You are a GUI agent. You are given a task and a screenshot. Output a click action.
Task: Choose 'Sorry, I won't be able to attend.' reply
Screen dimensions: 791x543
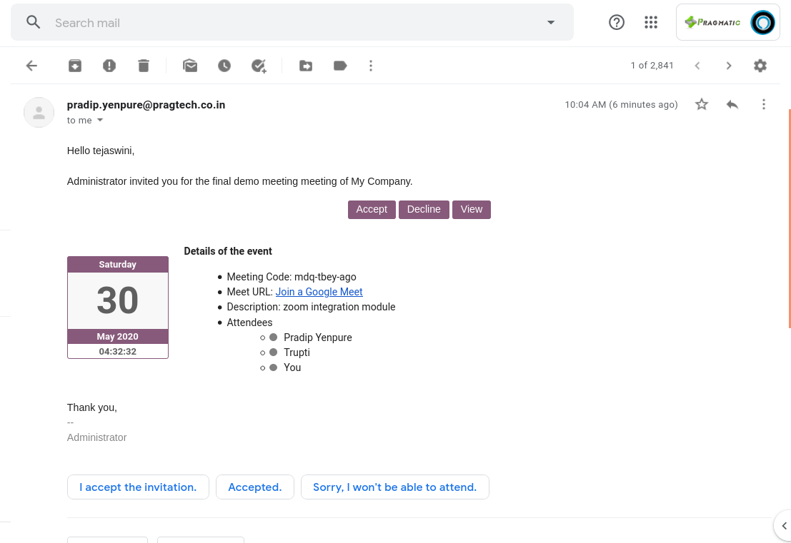395,487
